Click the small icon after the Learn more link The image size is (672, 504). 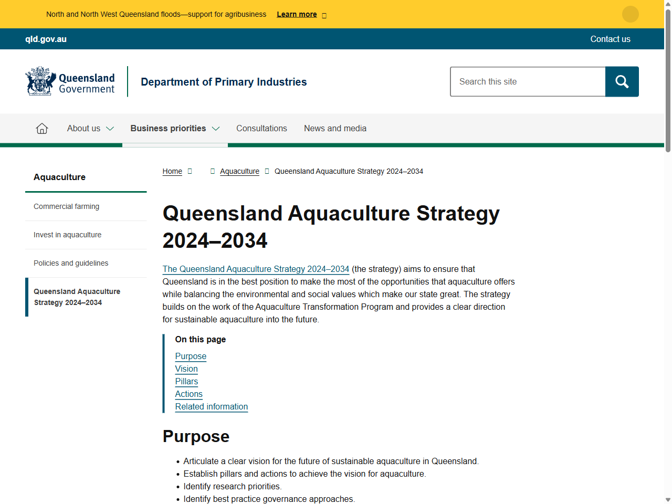324,15
